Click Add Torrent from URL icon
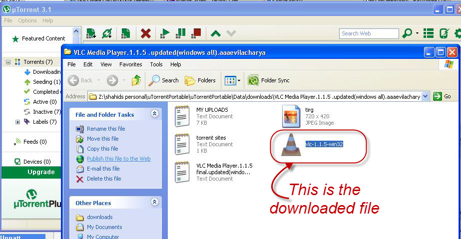Viewport: 461px width, 239px height. (x=107, y=33)
